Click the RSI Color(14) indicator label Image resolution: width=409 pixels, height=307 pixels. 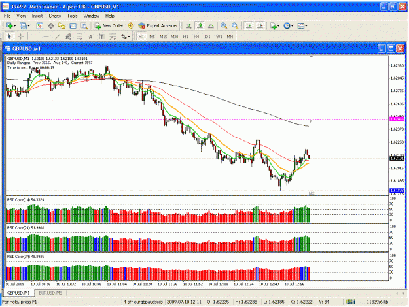point(26,200)
